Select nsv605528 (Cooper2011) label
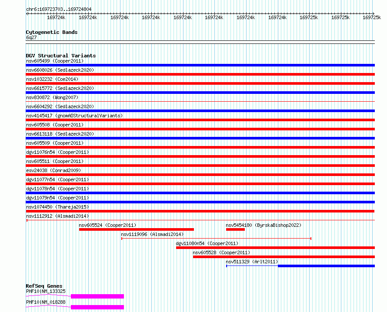The image size is (387, 312). coord(221,252)
